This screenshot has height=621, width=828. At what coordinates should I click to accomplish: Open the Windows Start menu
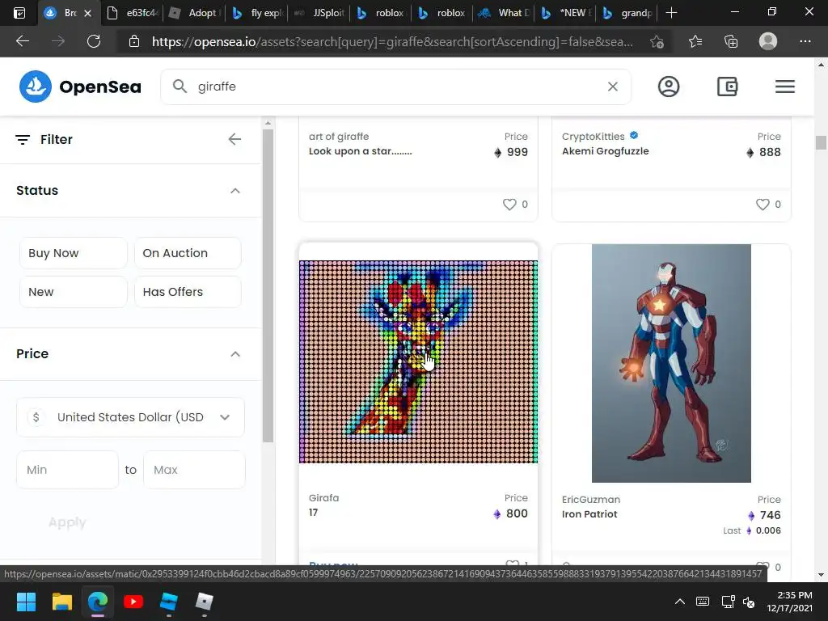(x=26, y=602)
